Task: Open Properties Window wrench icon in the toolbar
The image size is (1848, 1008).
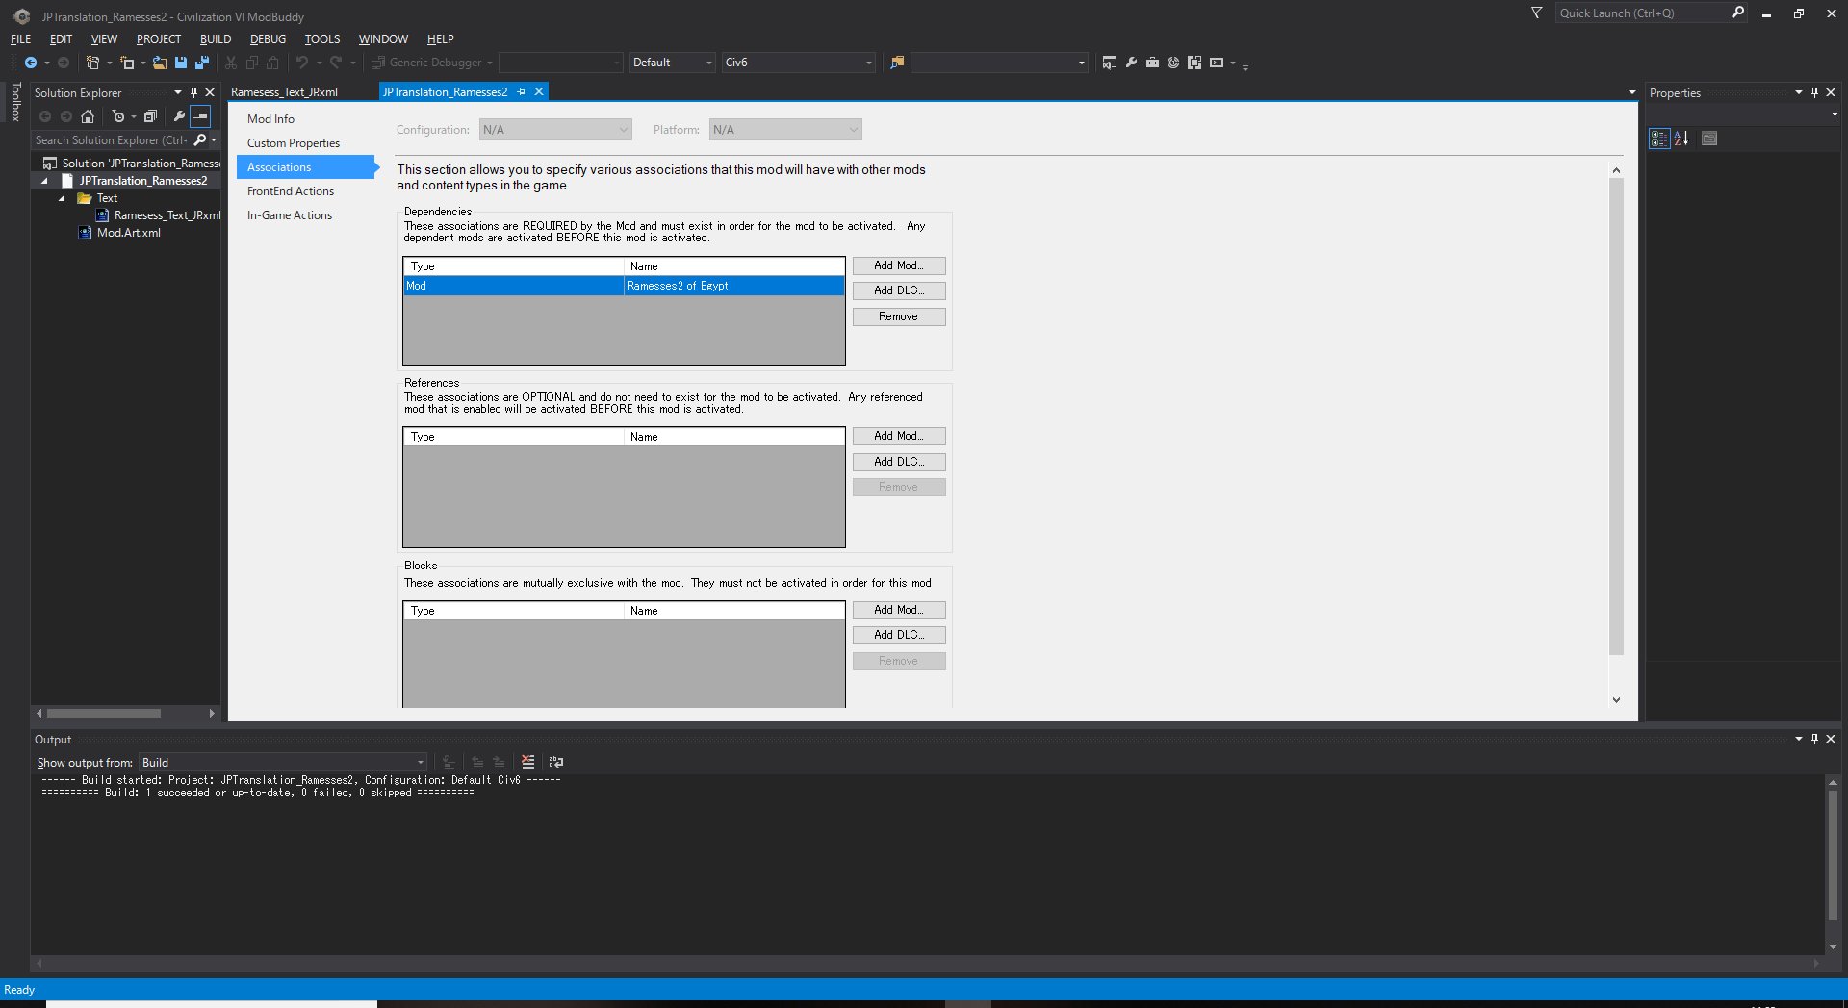Action: point(1131,63)
